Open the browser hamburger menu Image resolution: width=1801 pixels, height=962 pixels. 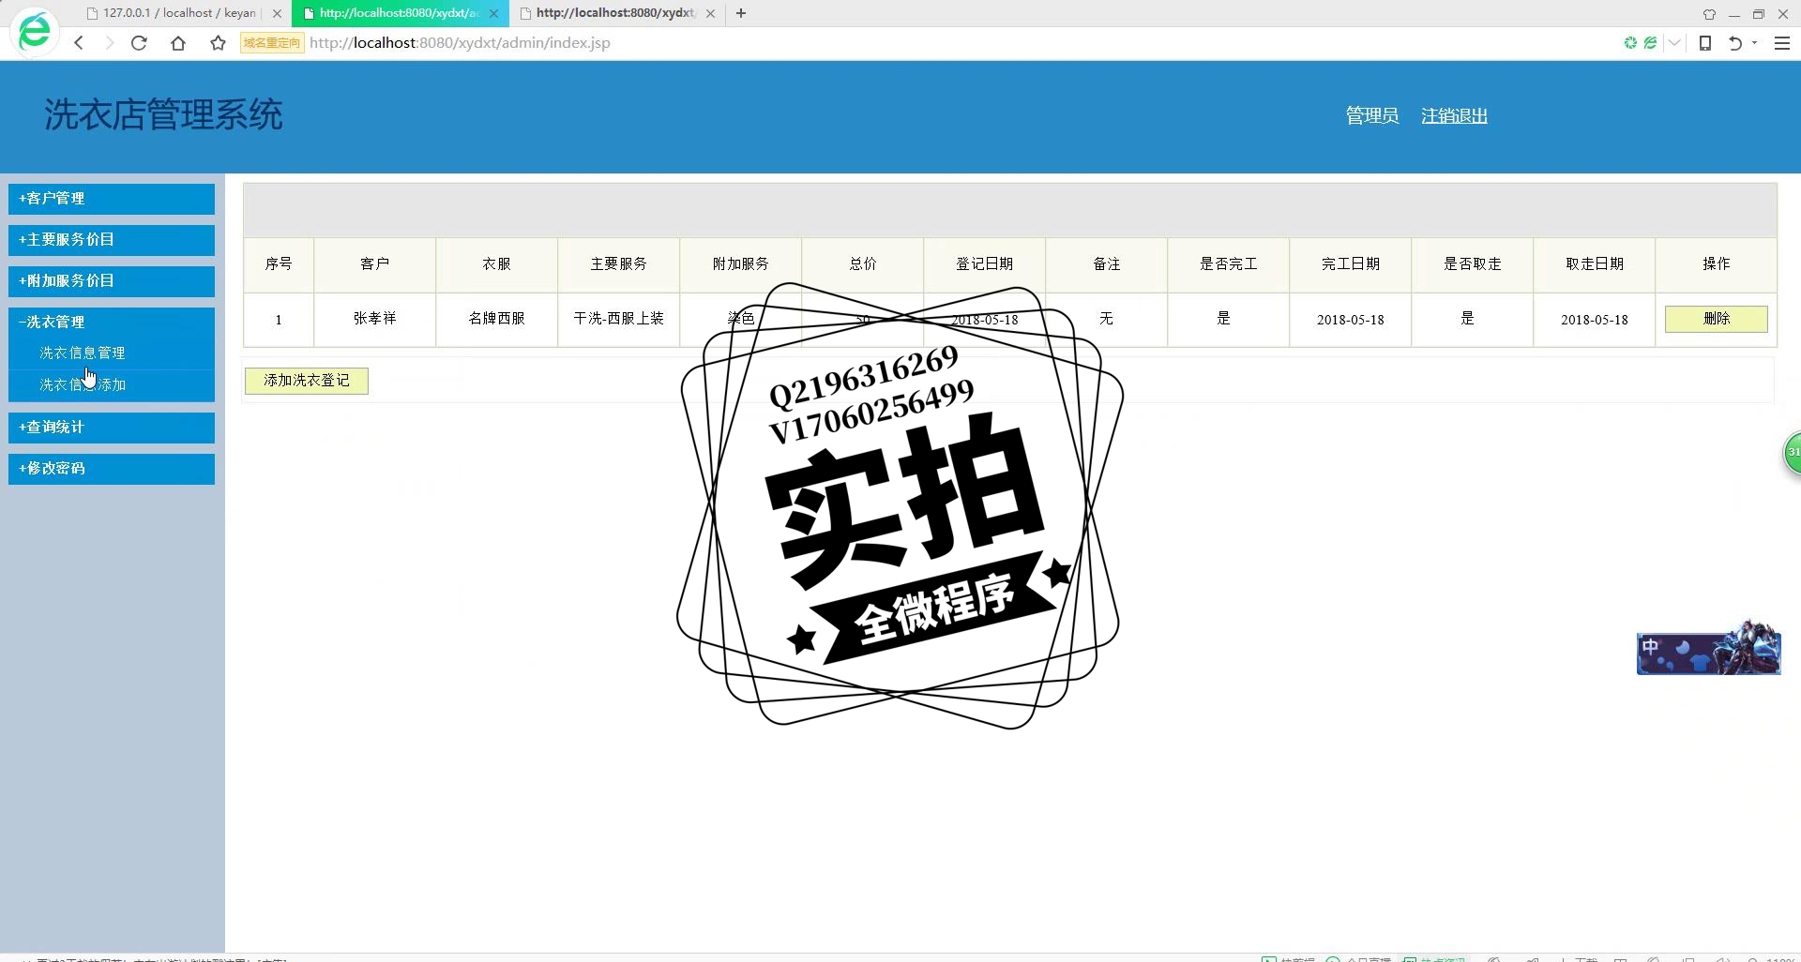[x=1782, y=43]
